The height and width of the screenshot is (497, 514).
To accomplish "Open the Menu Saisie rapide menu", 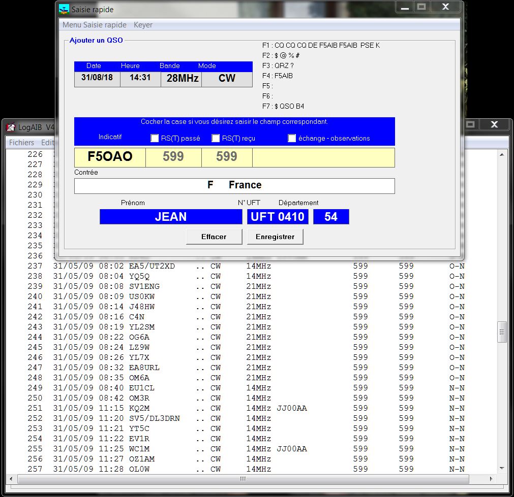I will [x=95, y=25].
